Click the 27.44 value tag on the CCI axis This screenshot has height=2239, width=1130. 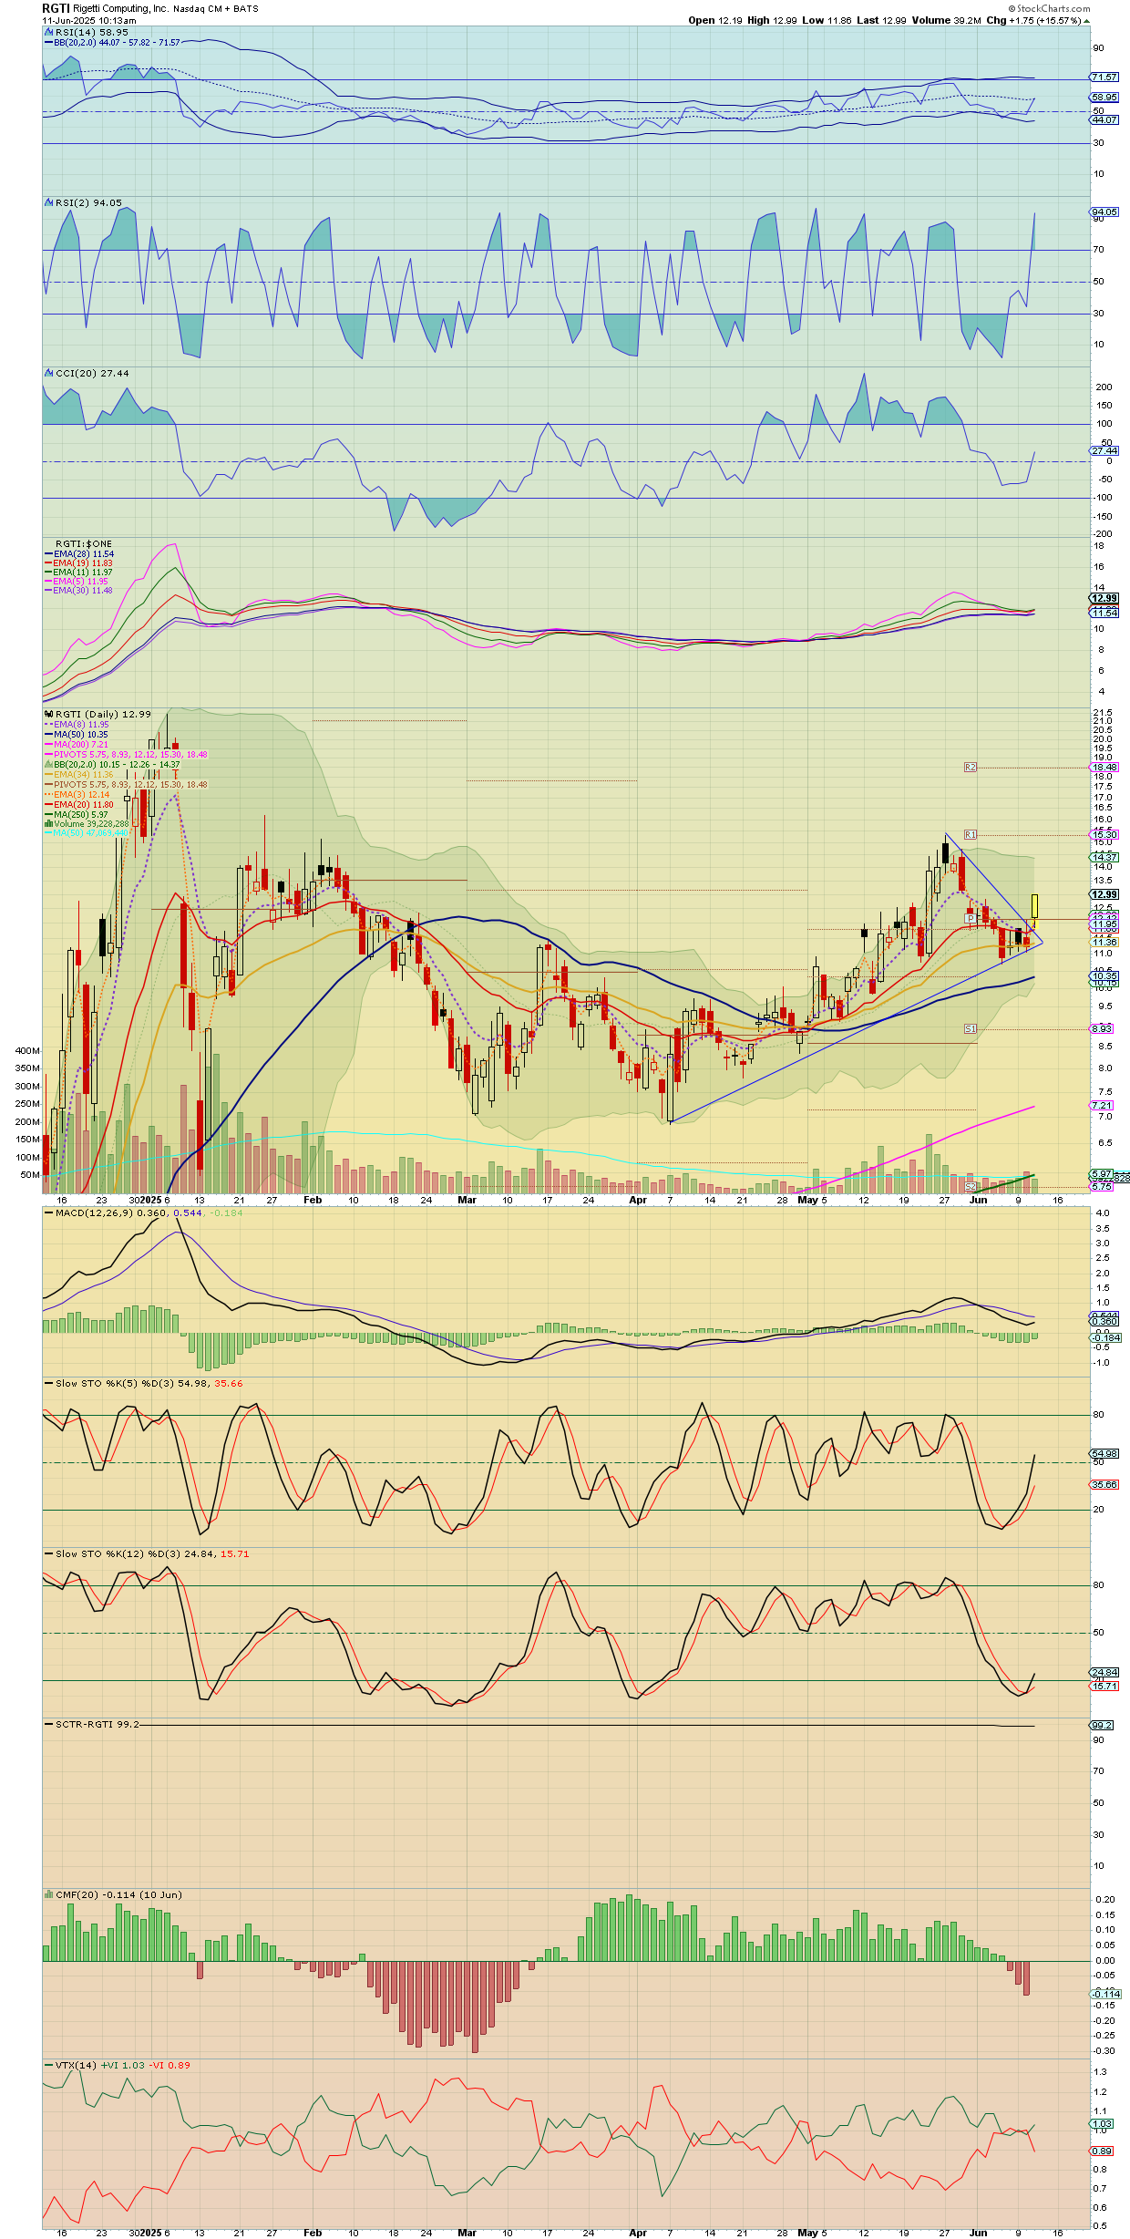tap(1104, 450)
